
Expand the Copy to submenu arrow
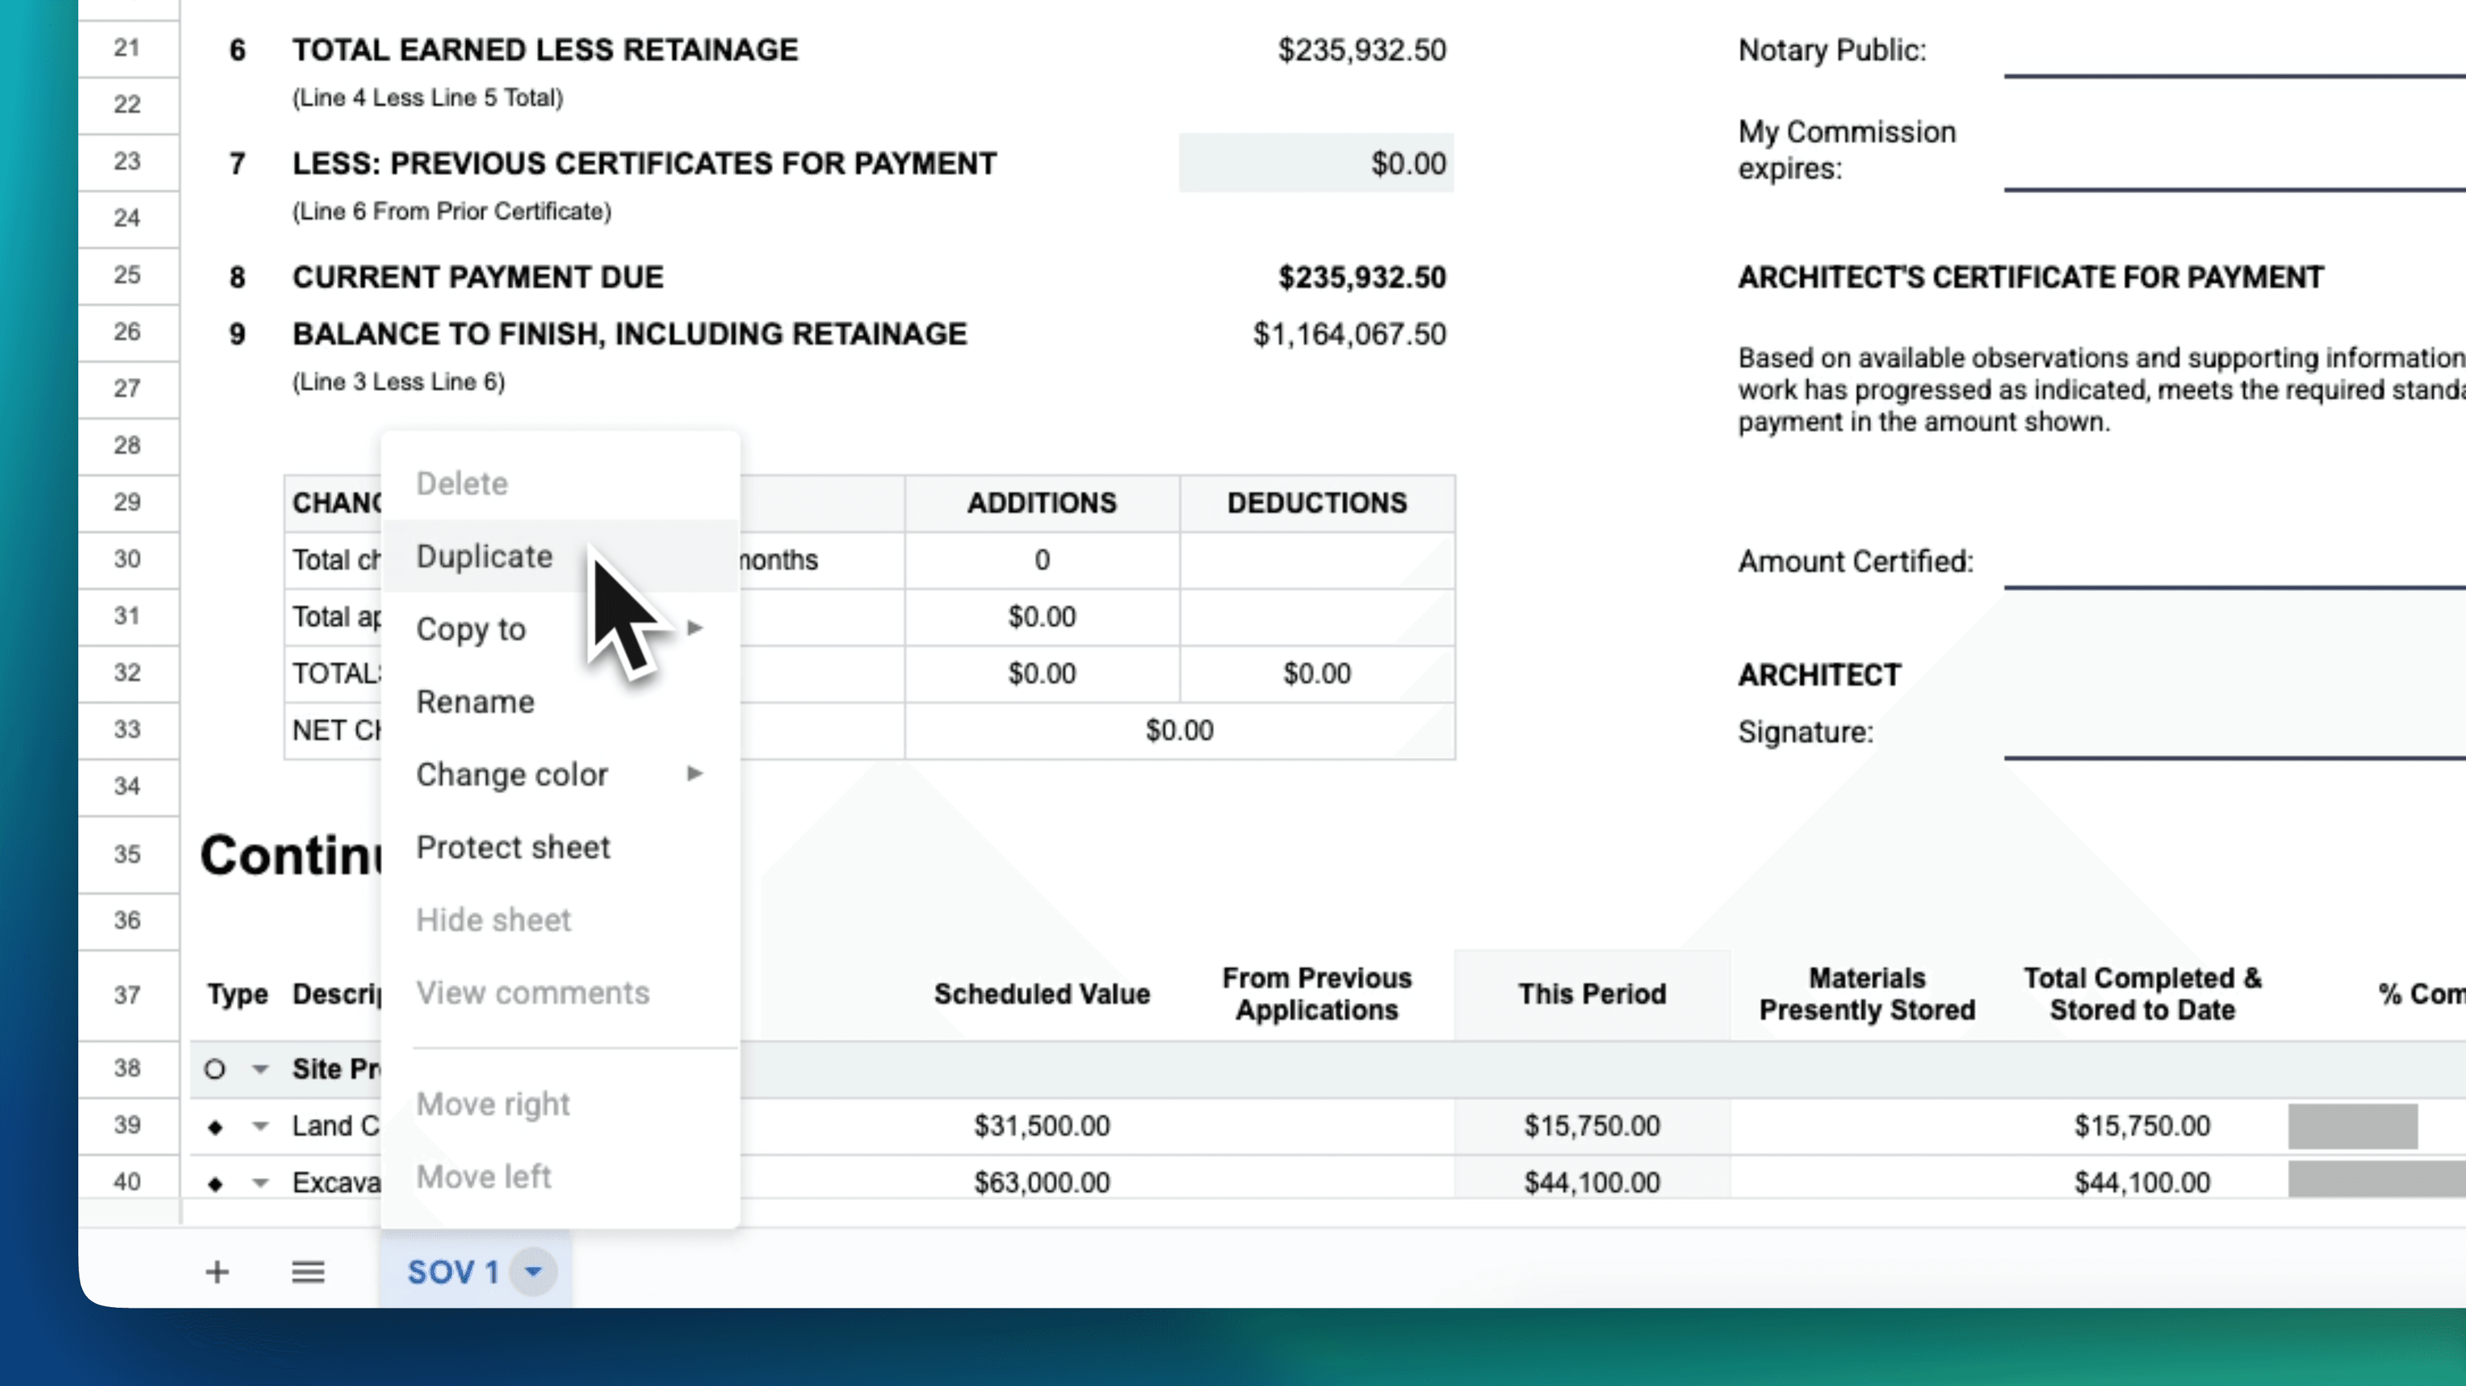point(695,628)
